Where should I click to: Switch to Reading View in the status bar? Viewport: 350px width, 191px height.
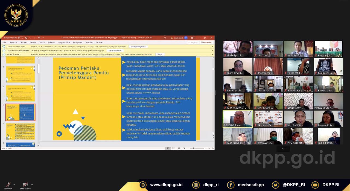click(179, 148)
